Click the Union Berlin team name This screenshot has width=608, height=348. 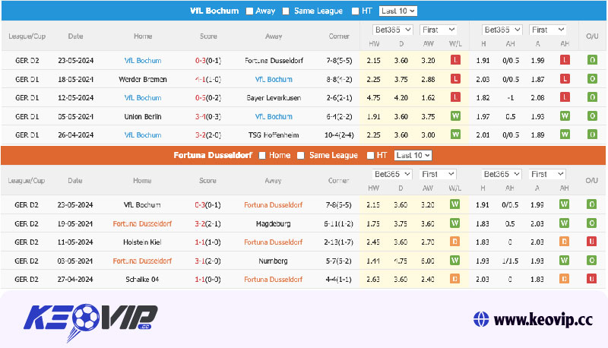[x=143, y=117]
